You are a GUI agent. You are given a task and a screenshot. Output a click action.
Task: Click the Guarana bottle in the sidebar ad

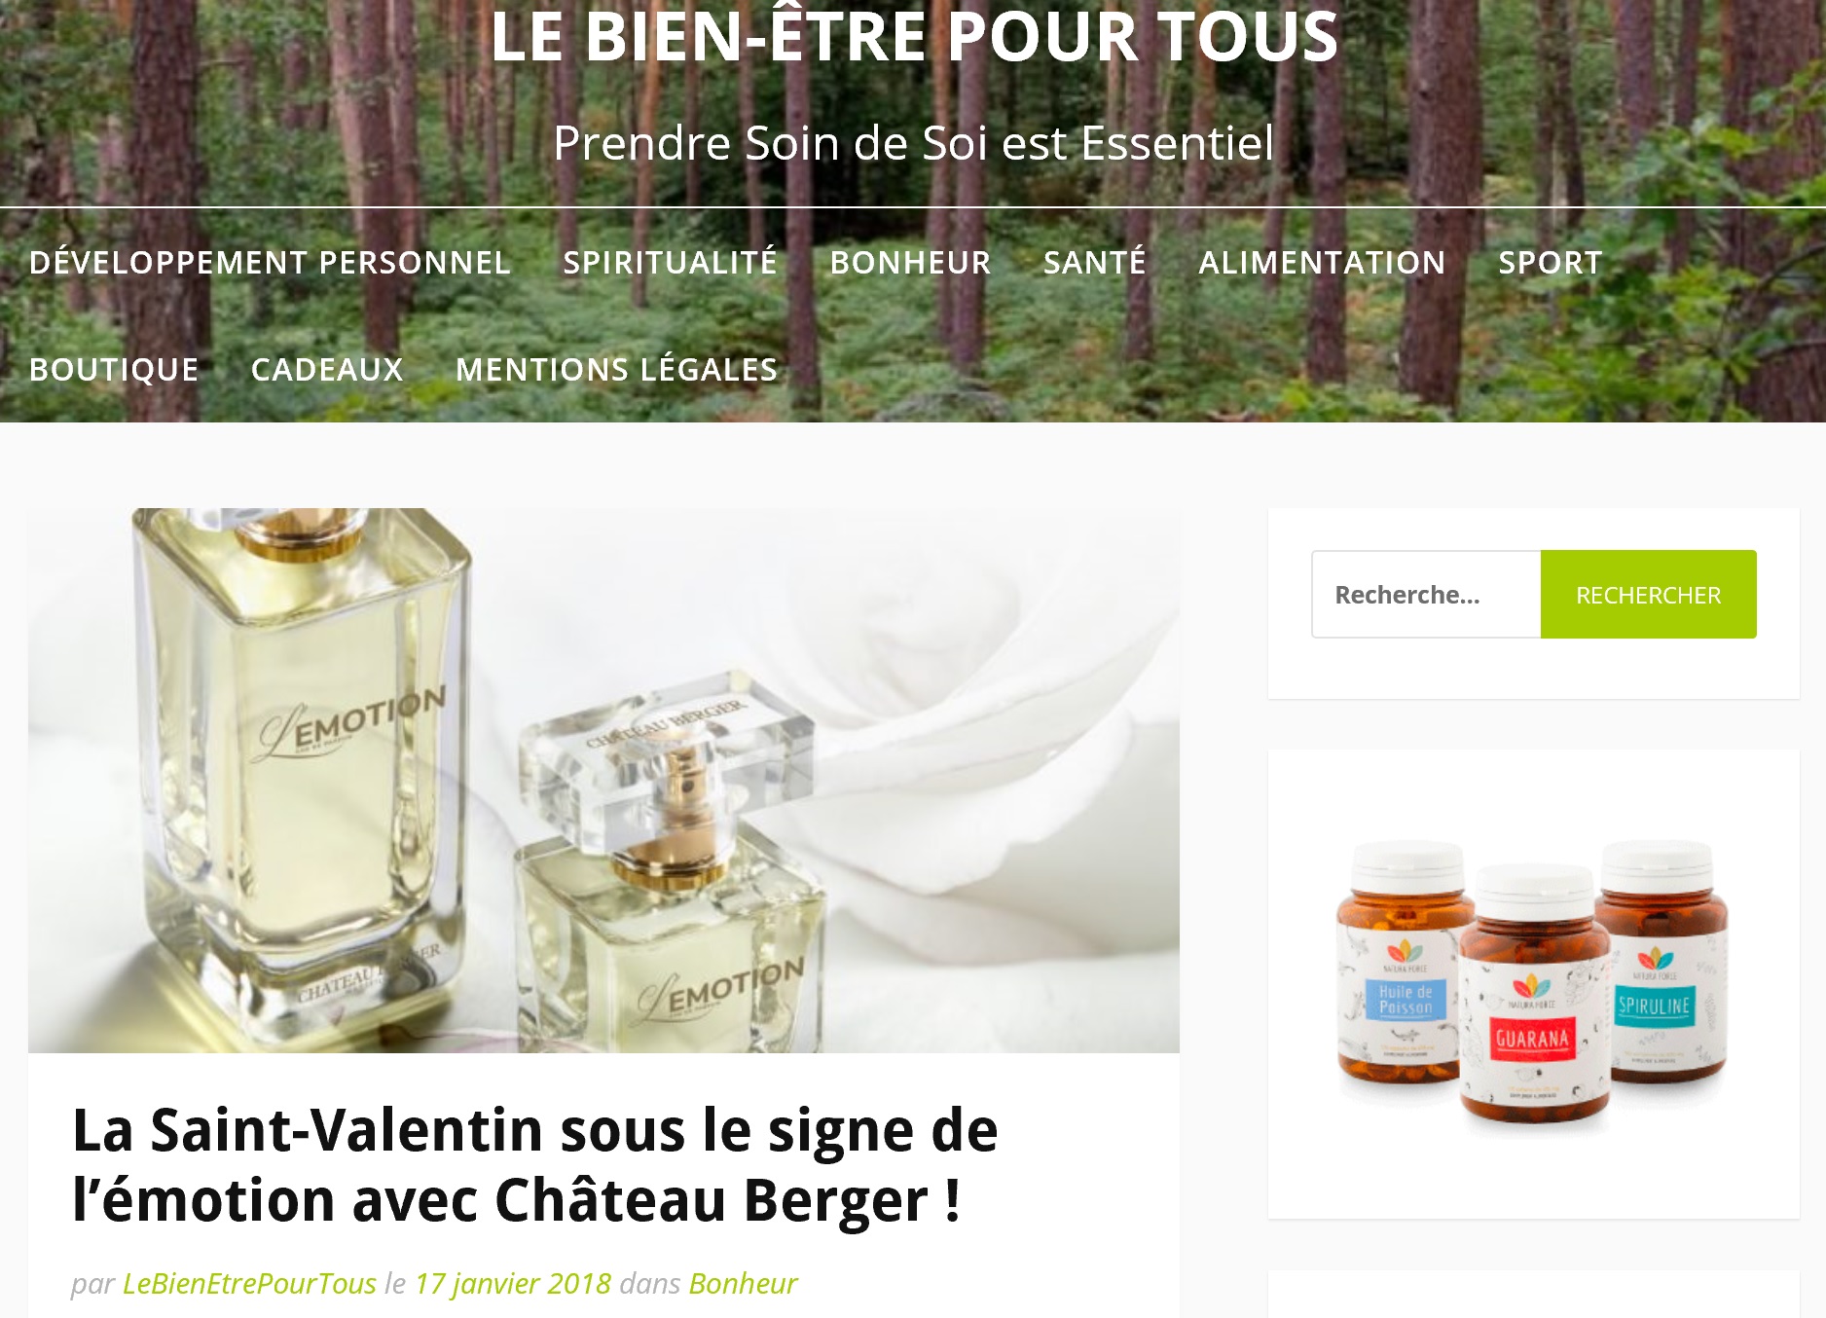[x=1533, y=1001]
